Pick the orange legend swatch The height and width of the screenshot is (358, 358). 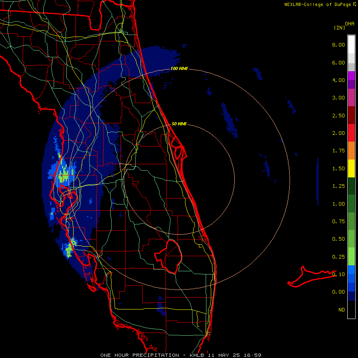pos(351,151)
